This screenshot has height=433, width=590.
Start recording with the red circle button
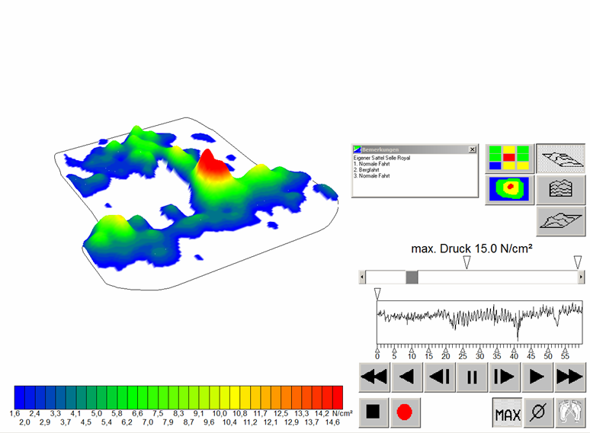pos(404,412)
